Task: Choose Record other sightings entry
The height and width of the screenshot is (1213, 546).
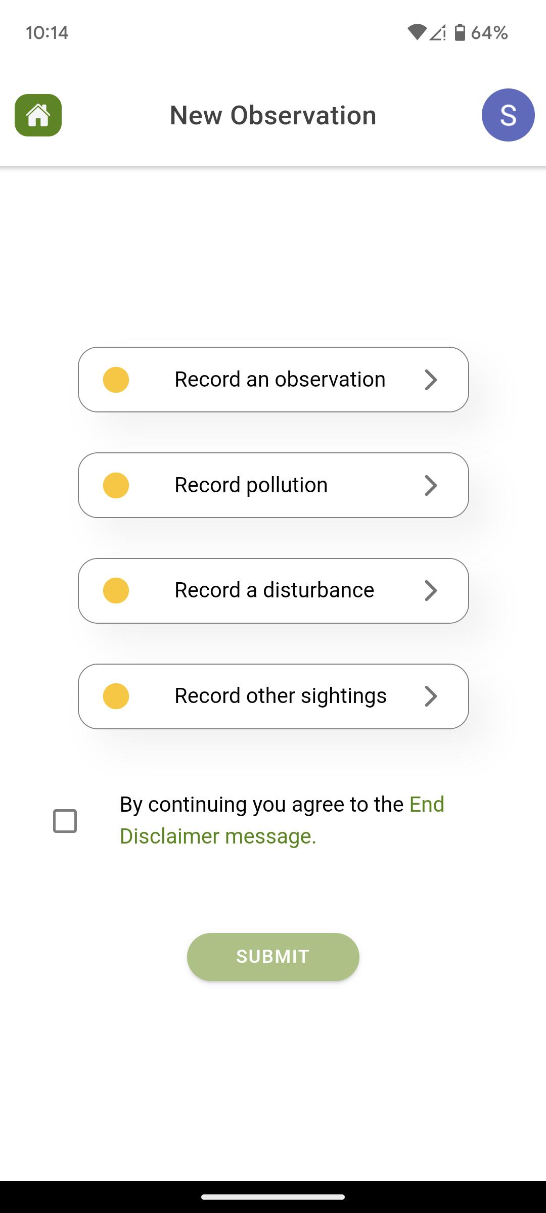Action: pos(274,696)
